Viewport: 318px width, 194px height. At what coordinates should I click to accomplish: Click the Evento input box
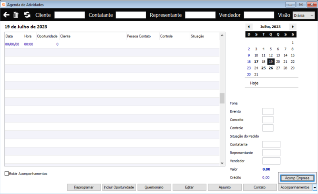(x=268, y=111)
